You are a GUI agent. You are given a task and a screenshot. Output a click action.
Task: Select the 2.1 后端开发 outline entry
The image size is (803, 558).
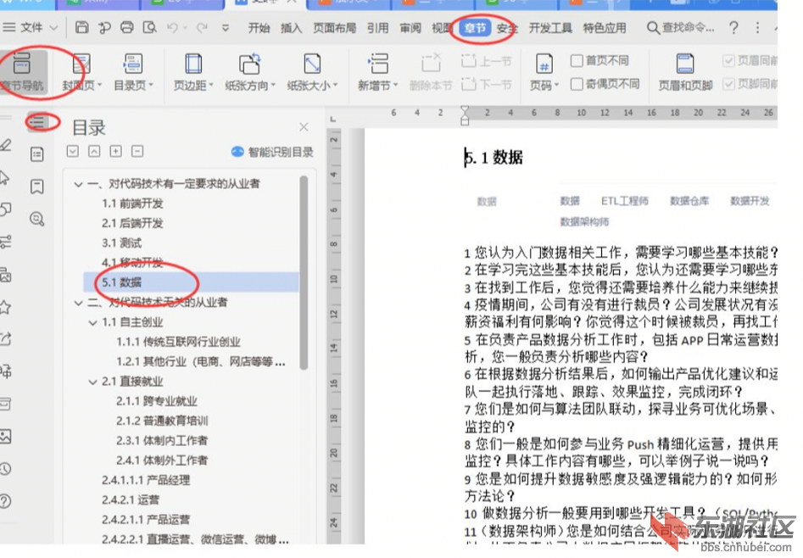click(x=132, y=223)
